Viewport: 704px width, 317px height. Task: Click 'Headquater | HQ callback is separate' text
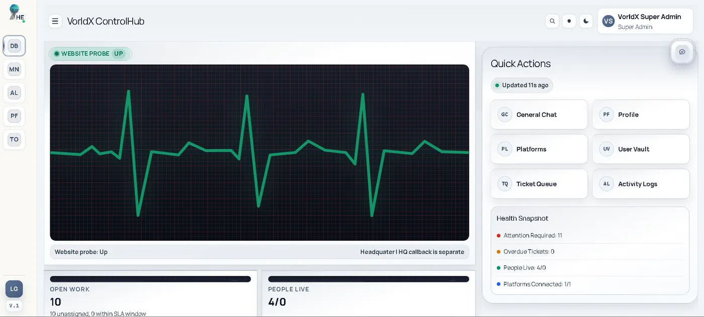[x=412, y=252]
